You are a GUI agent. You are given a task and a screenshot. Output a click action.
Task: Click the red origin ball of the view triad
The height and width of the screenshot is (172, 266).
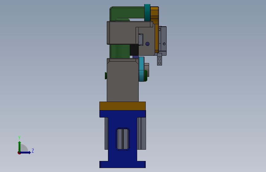(19, 153)
